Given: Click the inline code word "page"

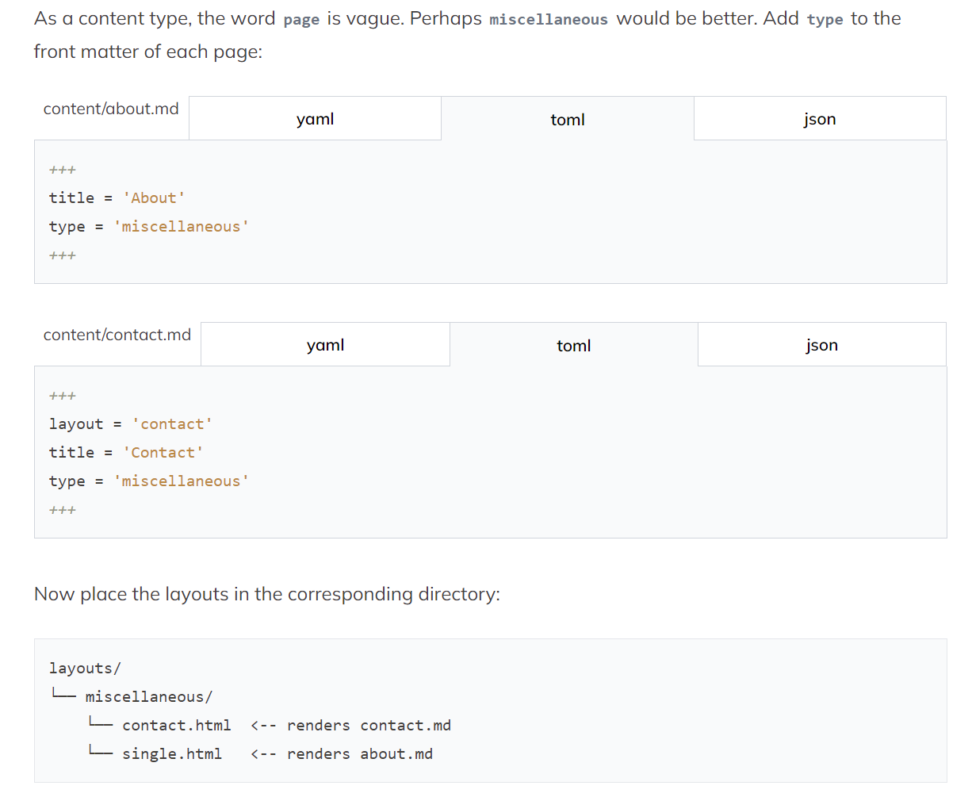Looking at the screenshot, I should (301, 20).
